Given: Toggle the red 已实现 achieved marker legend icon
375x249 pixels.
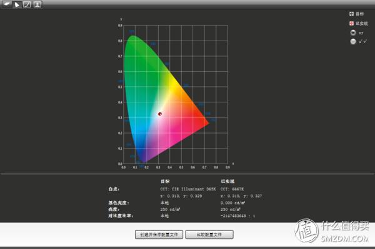Looking at the screenshot, I should (x=351, y=23).
